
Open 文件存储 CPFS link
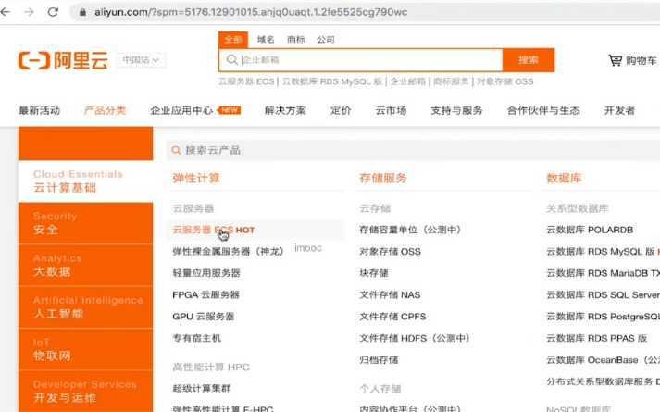(392, 317)
